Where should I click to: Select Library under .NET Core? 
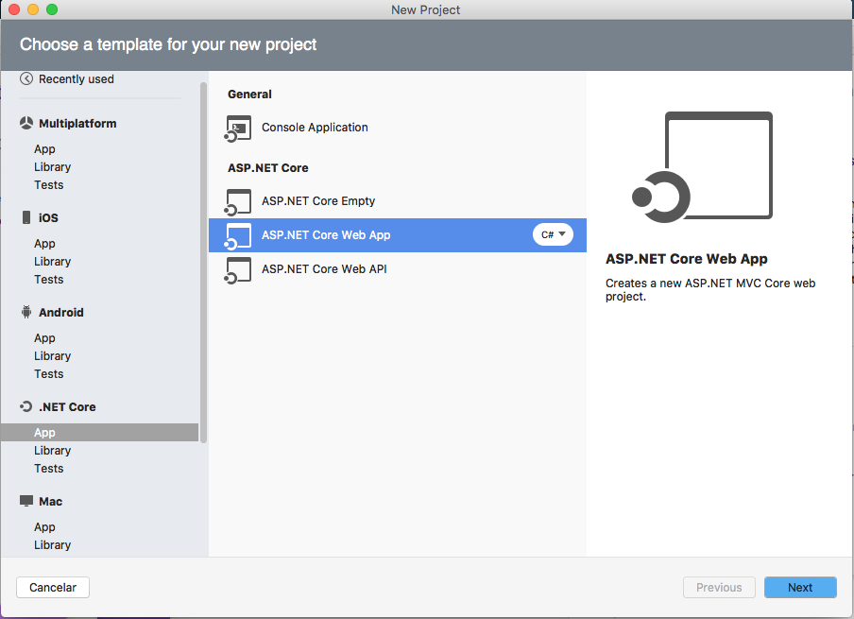coord(52,450)
